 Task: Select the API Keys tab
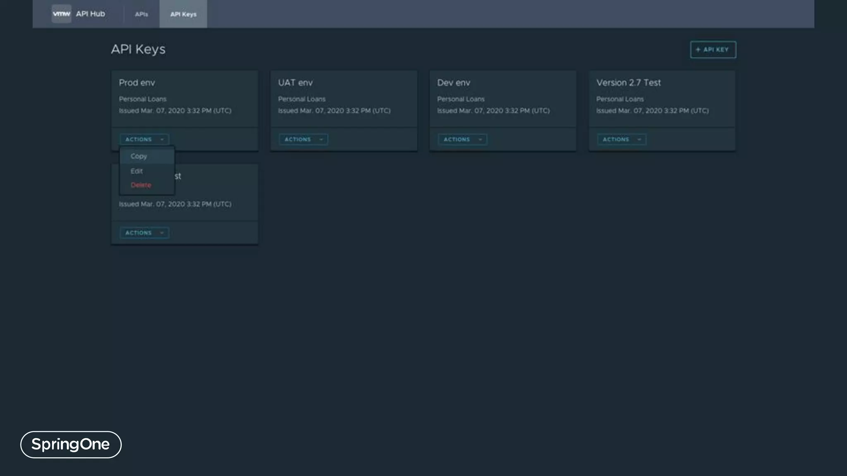coord(183,14)
